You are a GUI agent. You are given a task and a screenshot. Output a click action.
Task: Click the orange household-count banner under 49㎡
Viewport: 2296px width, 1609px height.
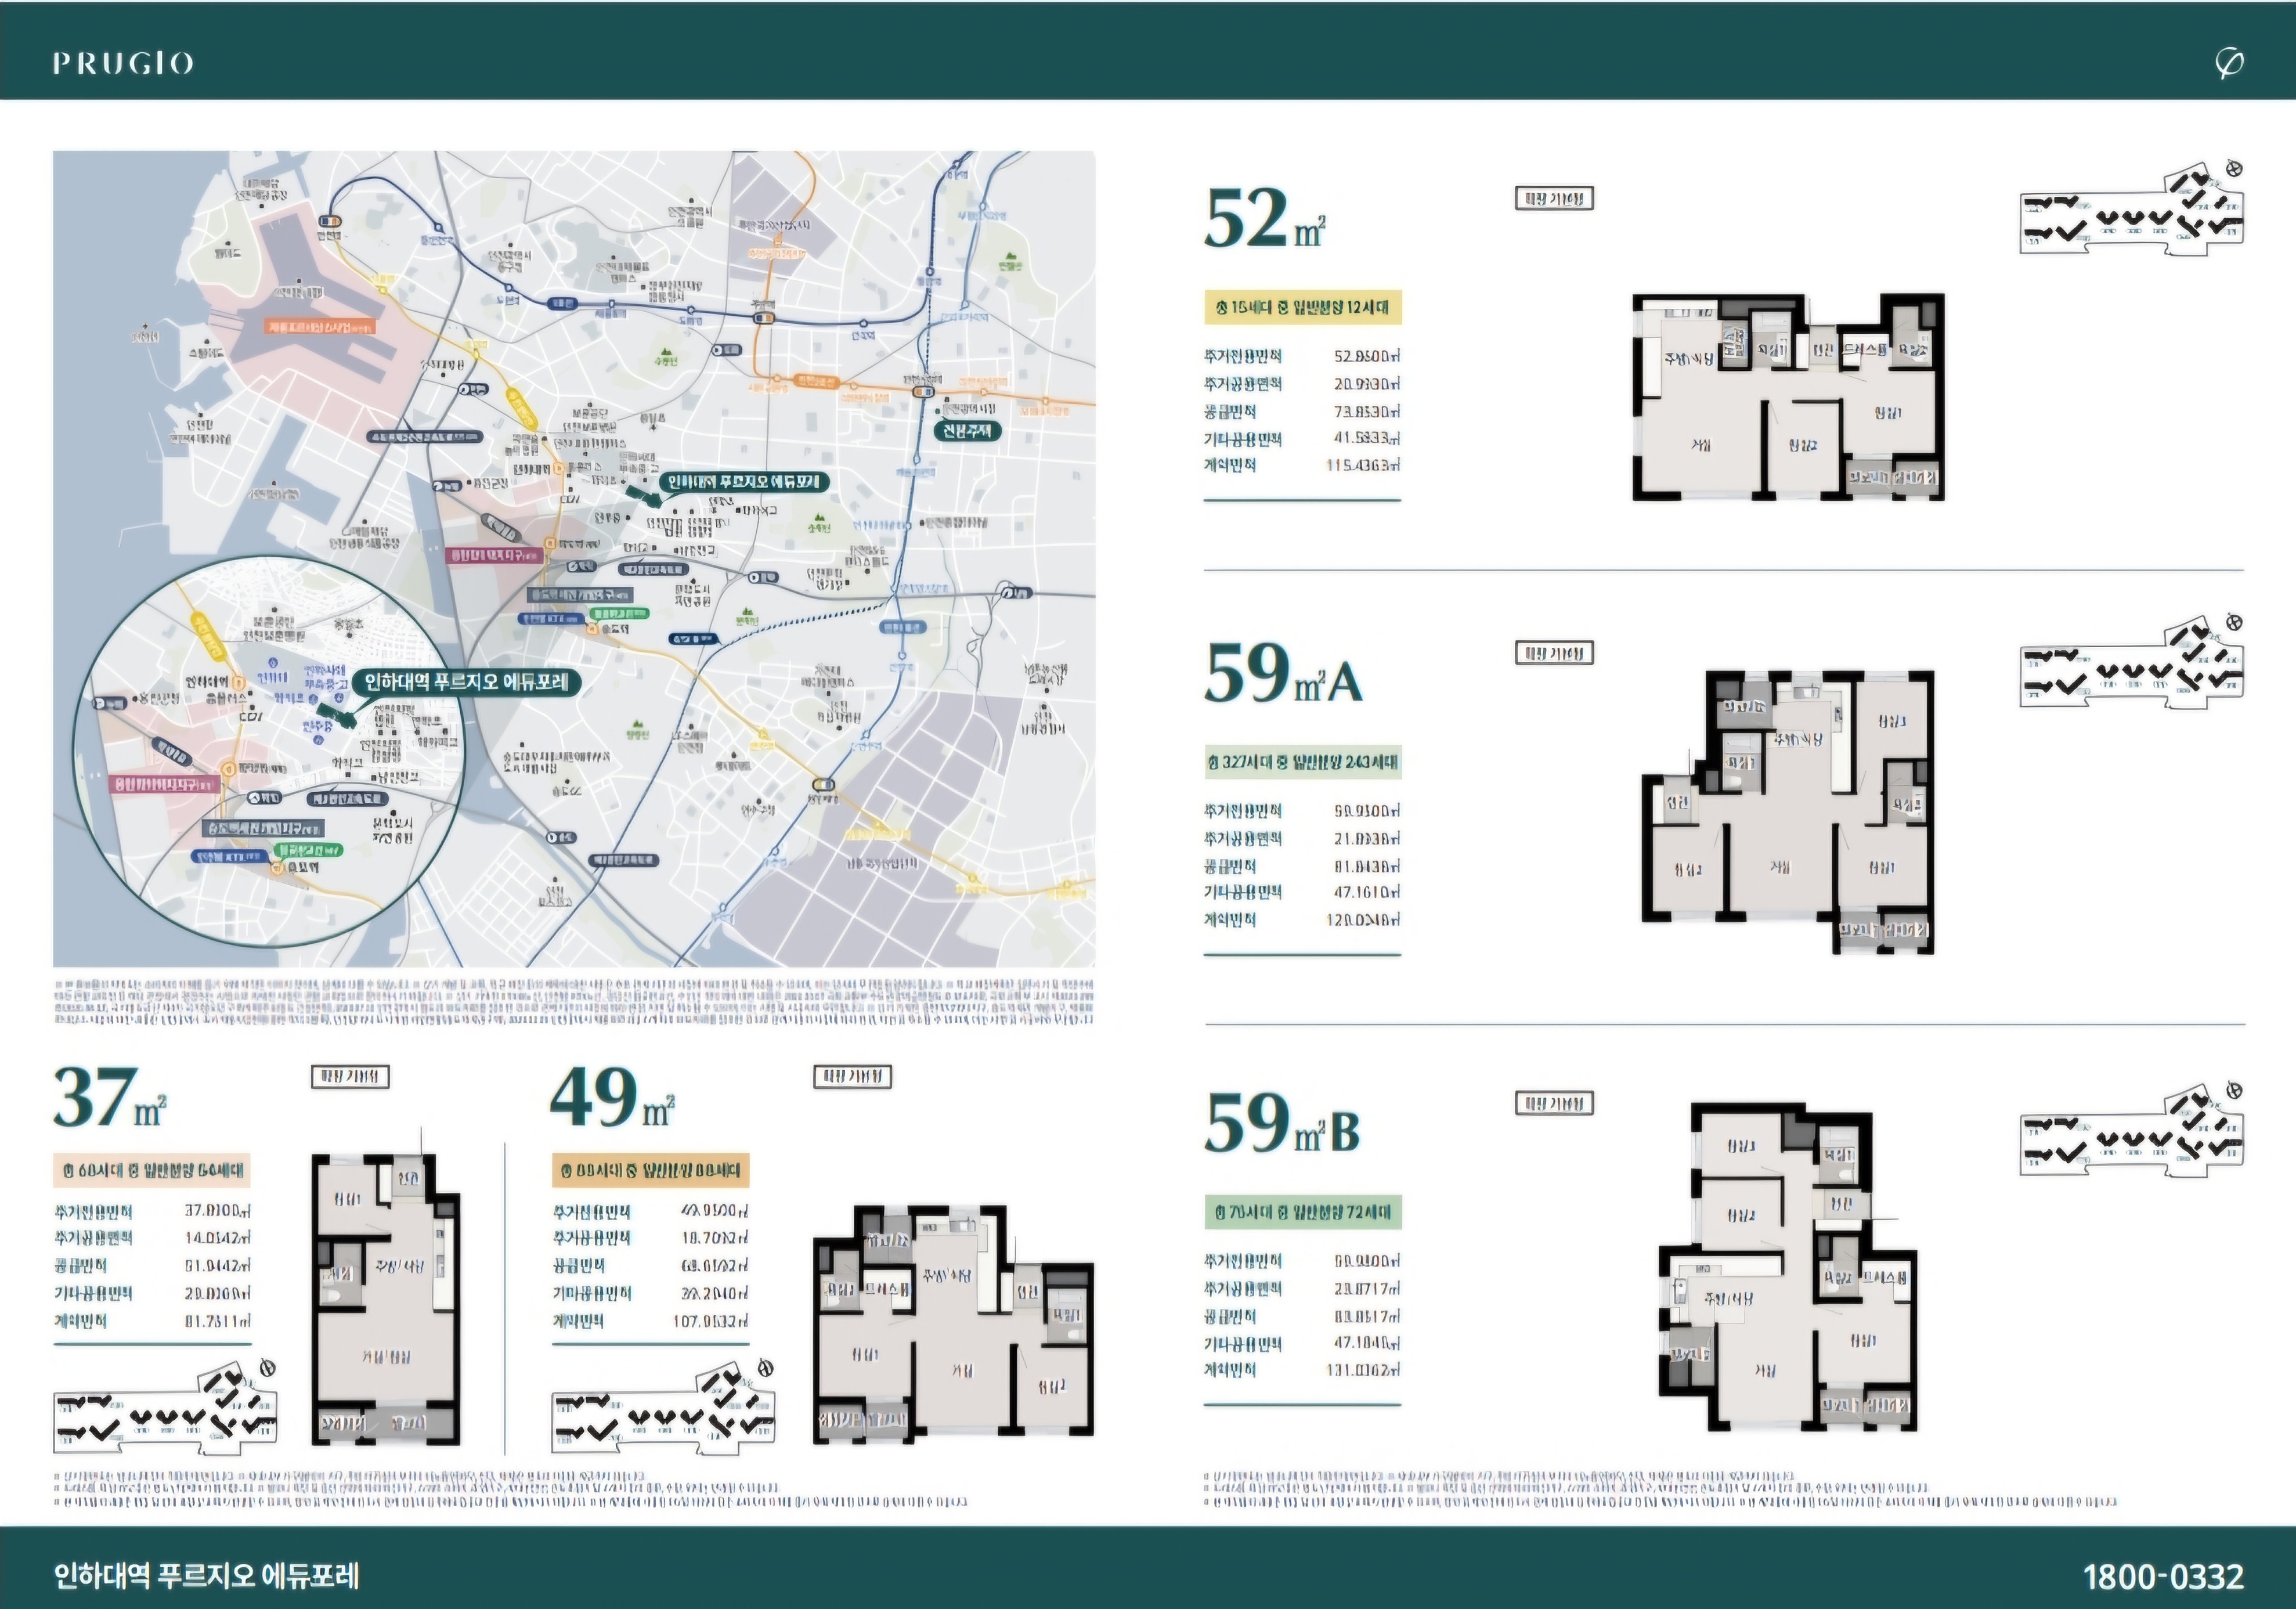pyautogui.click(x=650, y=1170)
